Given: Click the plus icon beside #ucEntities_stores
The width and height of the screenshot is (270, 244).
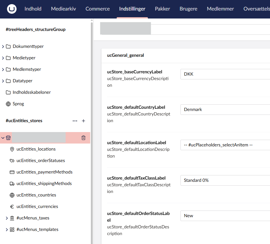Looking at the screenshot, I should 84,121.
